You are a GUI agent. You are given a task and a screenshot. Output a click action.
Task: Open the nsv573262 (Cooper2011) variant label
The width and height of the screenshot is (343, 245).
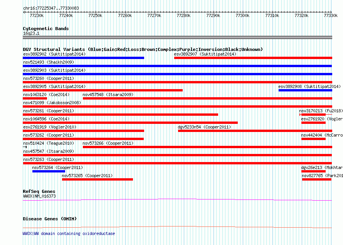[x=48, y=135]
